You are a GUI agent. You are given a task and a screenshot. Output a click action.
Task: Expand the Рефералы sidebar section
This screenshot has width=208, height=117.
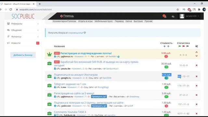(23, 24)
